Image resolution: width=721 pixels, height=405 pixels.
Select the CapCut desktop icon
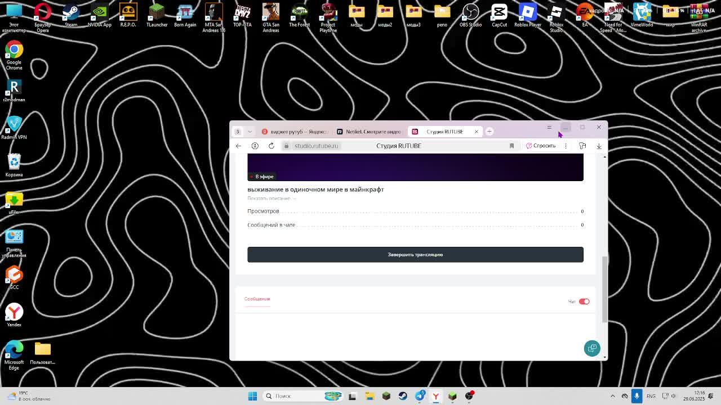pyautogui.click(x=499, y=15)
